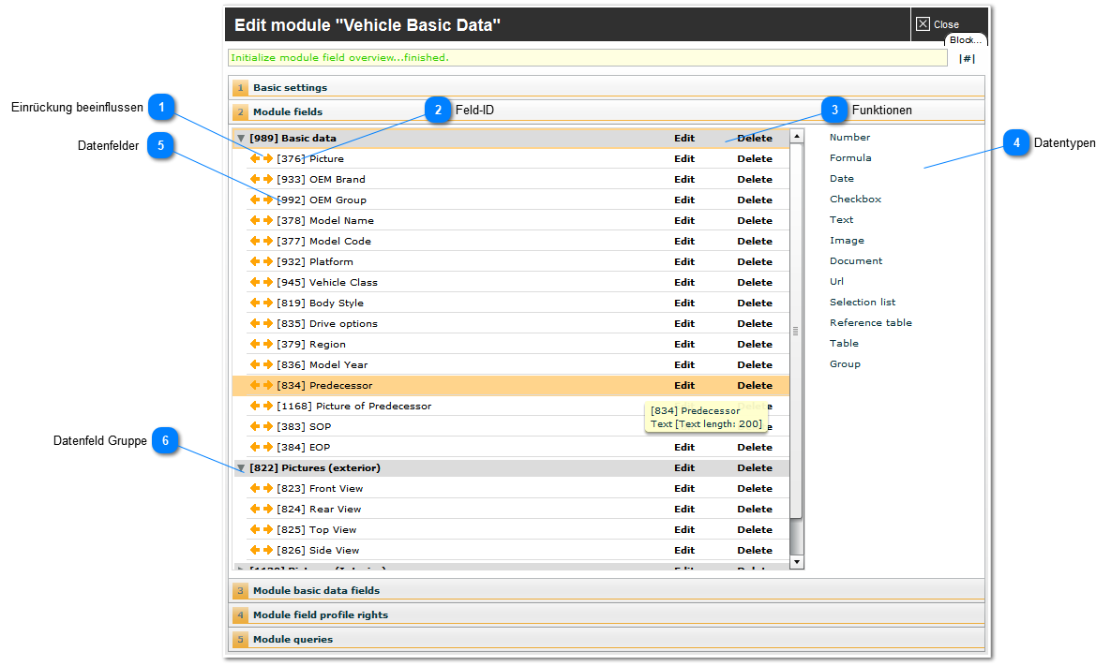
Task: Edit the [826] Side View field
Action: click(683, 550)
